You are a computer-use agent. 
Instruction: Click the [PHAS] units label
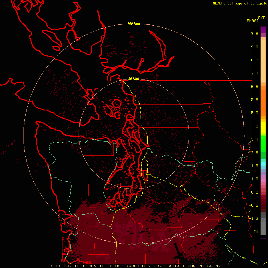[252, 21]
